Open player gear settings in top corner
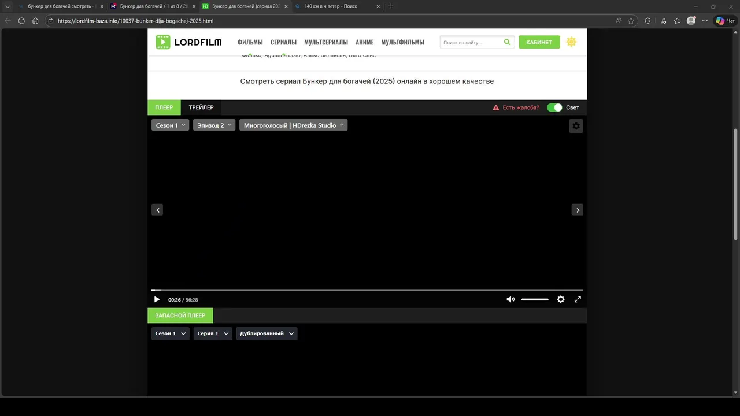The width and height of the screenshot is (740, 416). point(576,126)
